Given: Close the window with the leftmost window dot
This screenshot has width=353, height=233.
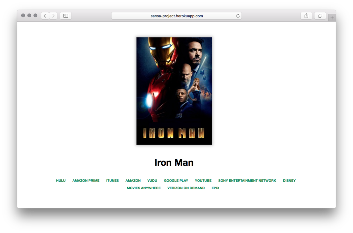Looking at the screenshot, I should pyautogui.click(x=23, y=15).
